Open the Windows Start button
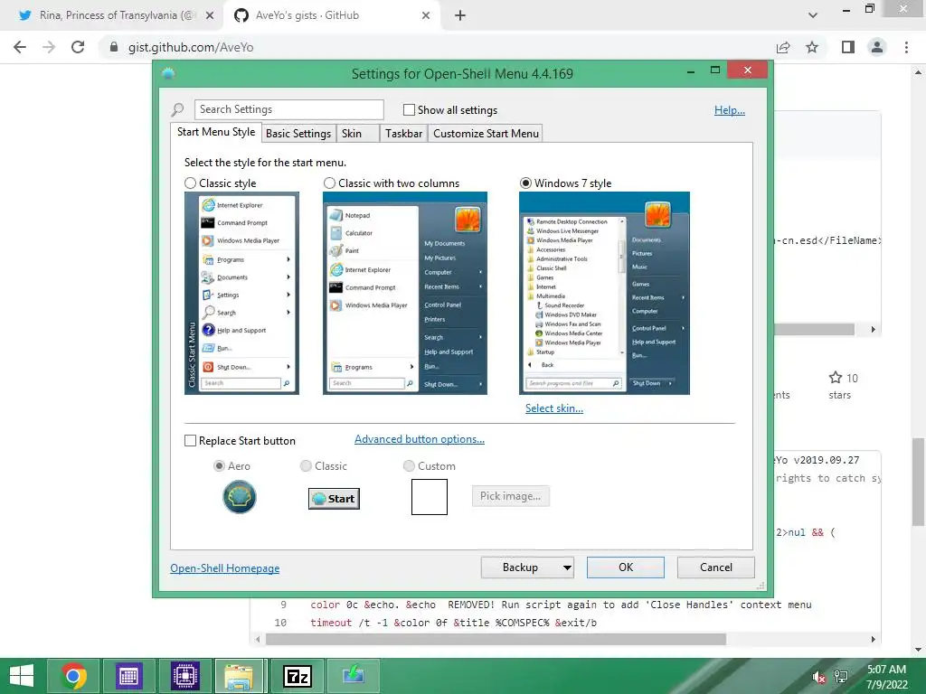Viewport: 926px width, 694px height. pos(22,676)
